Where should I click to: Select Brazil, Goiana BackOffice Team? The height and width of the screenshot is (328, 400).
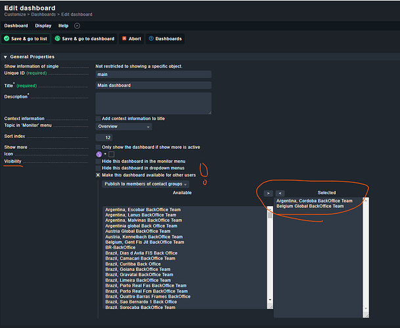pyautogui.click(x=138, y=270)
